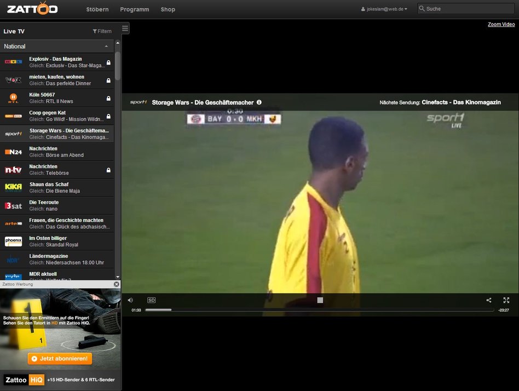Stop the video playback
The image size is (519, 391).
point(320,300)
